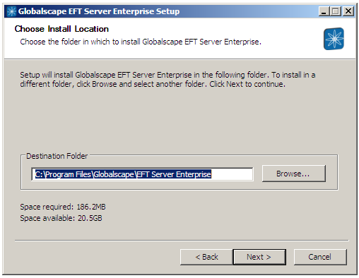Click the Globalscape snowflake icon in title bar
The width and height of the screenshot is (359, 278).
coord(11,11)
